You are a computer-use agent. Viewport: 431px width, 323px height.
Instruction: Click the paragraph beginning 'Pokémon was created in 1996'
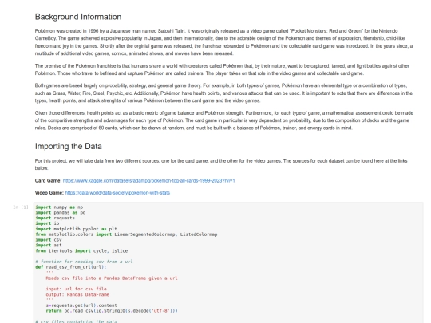pos(223,42)
